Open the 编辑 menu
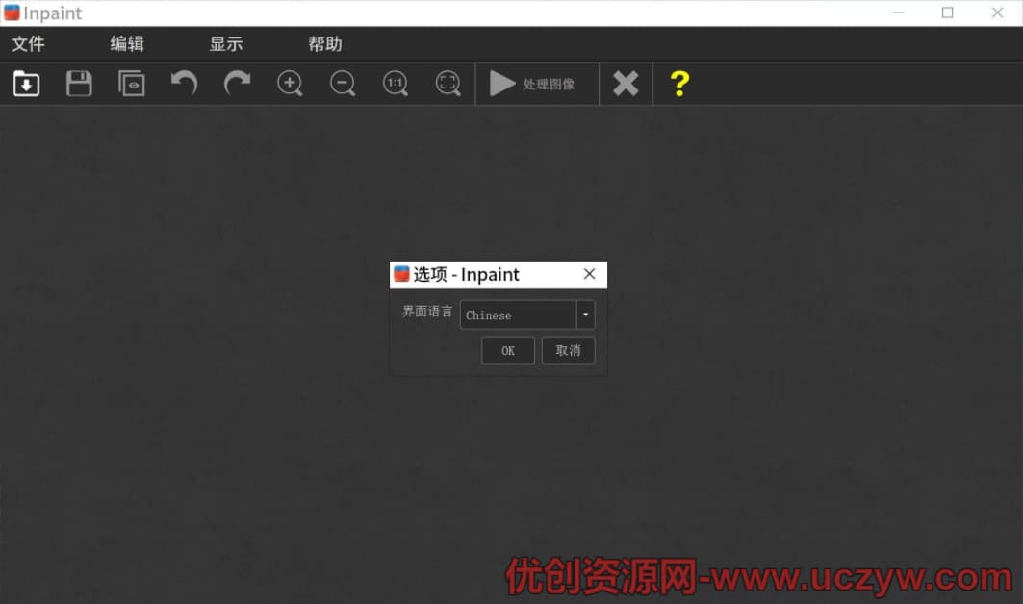Image resolution: width=1023 pixels, height=604 pixels. coord(126,43)
